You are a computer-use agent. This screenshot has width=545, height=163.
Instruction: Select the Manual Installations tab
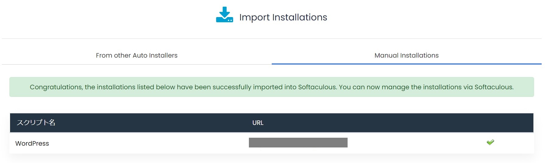(406, 55)
